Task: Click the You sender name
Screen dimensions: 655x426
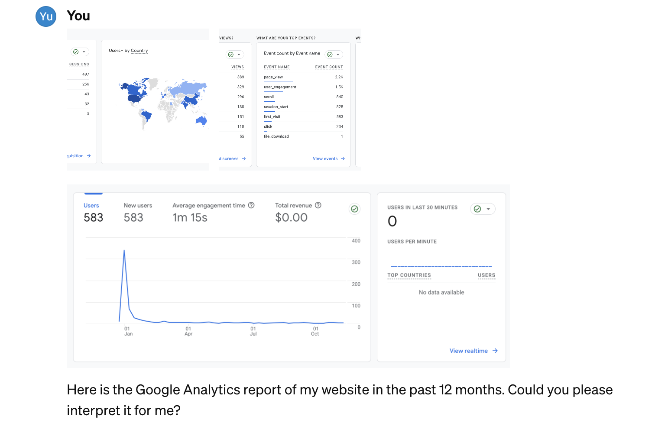Action: [78, 16]
